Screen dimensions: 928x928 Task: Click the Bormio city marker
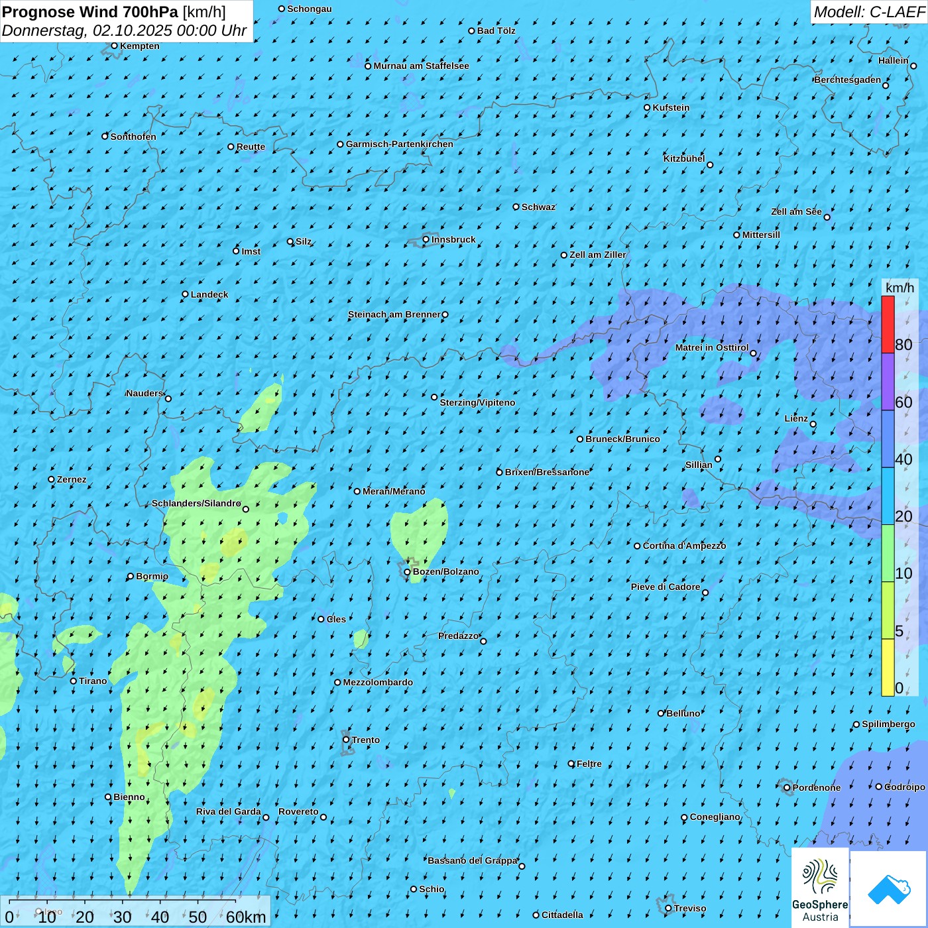pos(131,577)
